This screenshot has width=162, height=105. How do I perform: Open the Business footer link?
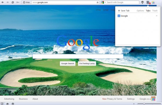coord(23,99)
